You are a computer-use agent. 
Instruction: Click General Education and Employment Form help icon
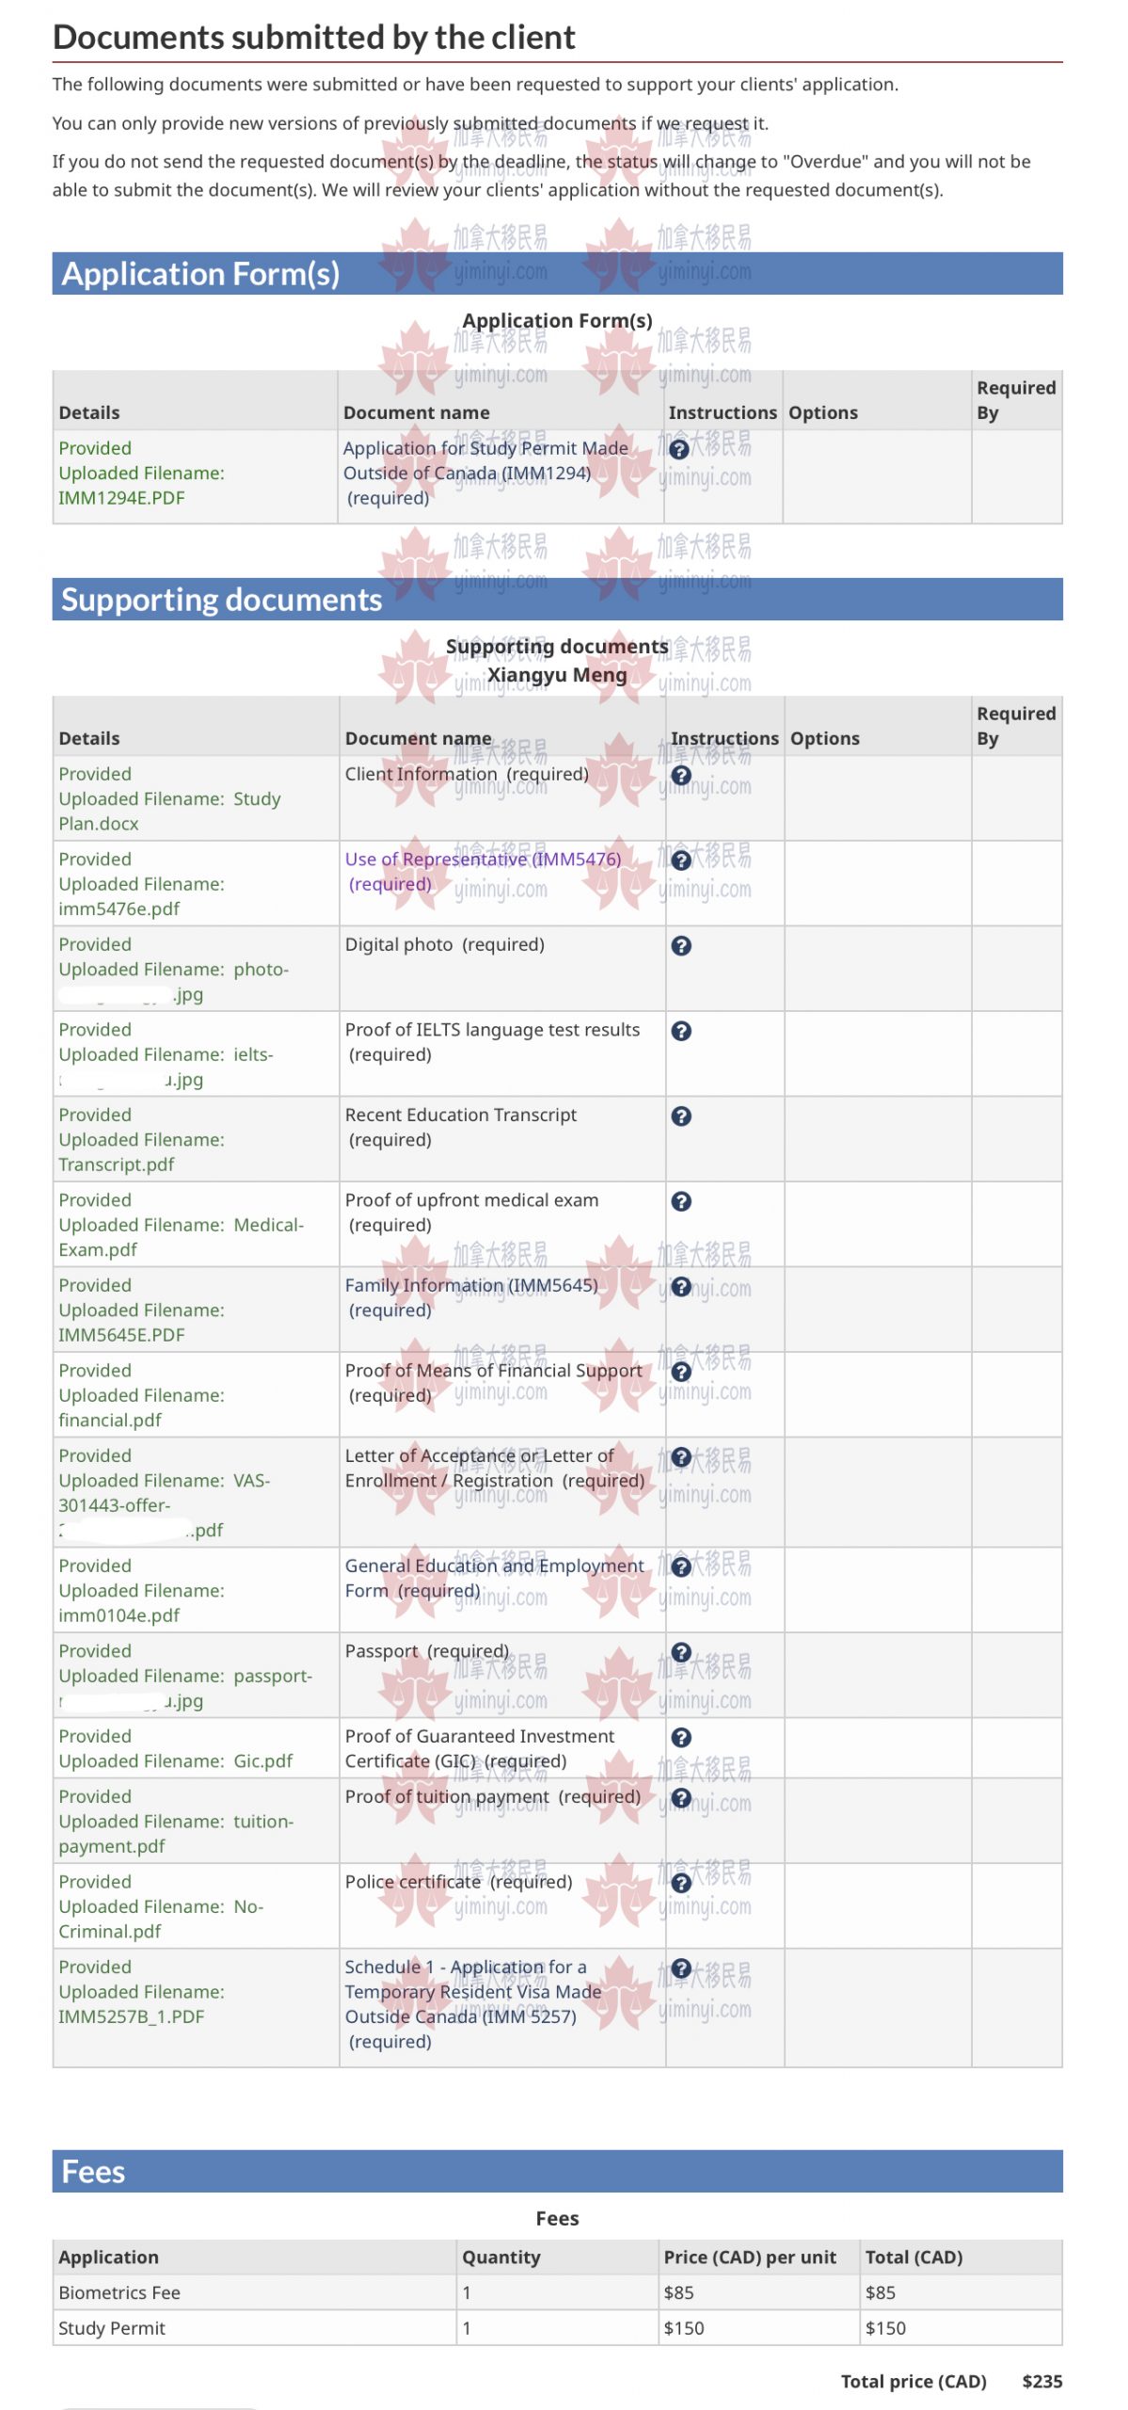tap(681, 1567)
